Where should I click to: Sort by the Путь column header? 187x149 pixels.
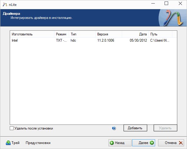[x=160, y=34]
